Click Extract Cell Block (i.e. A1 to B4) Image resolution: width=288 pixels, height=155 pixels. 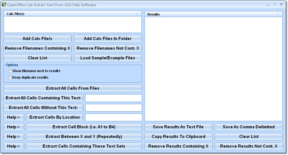tap(84, 127)
